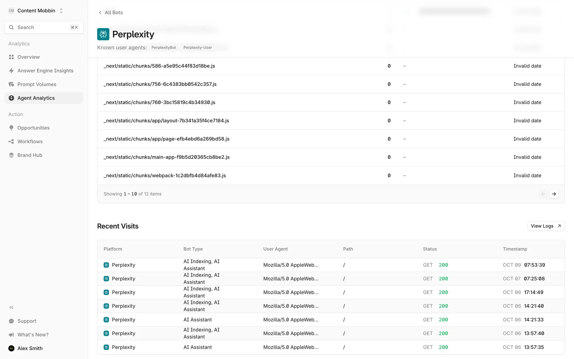Click the Prompt Volumes chat icon

click(x=11, y=84)
